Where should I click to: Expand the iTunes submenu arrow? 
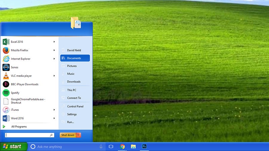tap(54, 110)
